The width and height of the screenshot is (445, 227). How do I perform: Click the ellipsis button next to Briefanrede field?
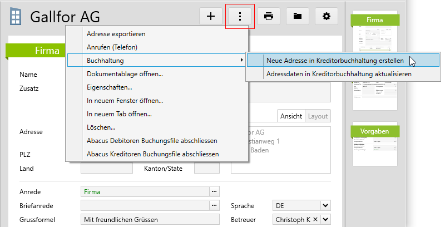click(x=214, y=206)
